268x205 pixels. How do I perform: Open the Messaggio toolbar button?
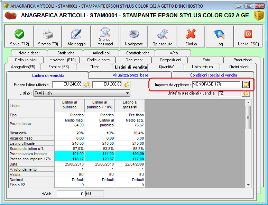[x=76, y=36]
